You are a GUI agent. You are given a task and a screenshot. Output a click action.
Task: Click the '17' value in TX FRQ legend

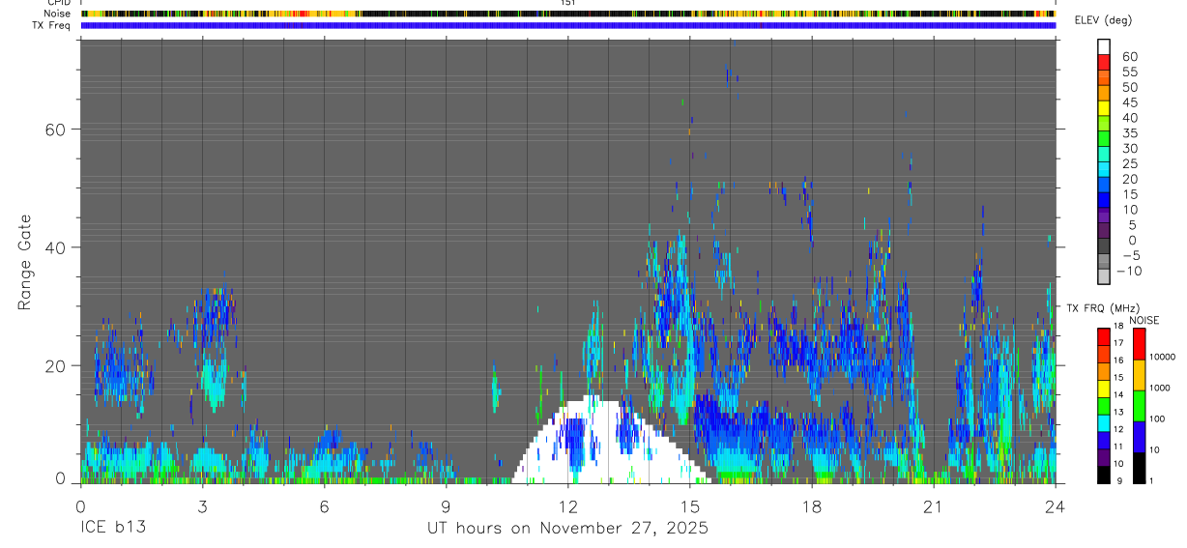click(x=1118, y=343)
